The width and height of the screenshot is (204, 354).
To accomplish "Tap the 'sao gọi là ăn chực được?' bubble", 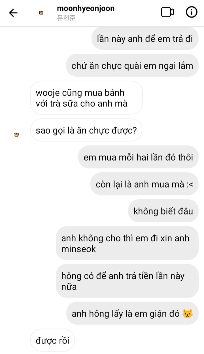I will point(86,130).
